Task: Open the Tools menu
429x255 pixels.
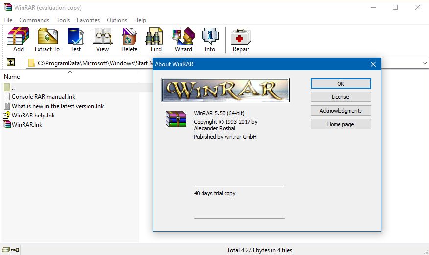Action: point(63,20)
